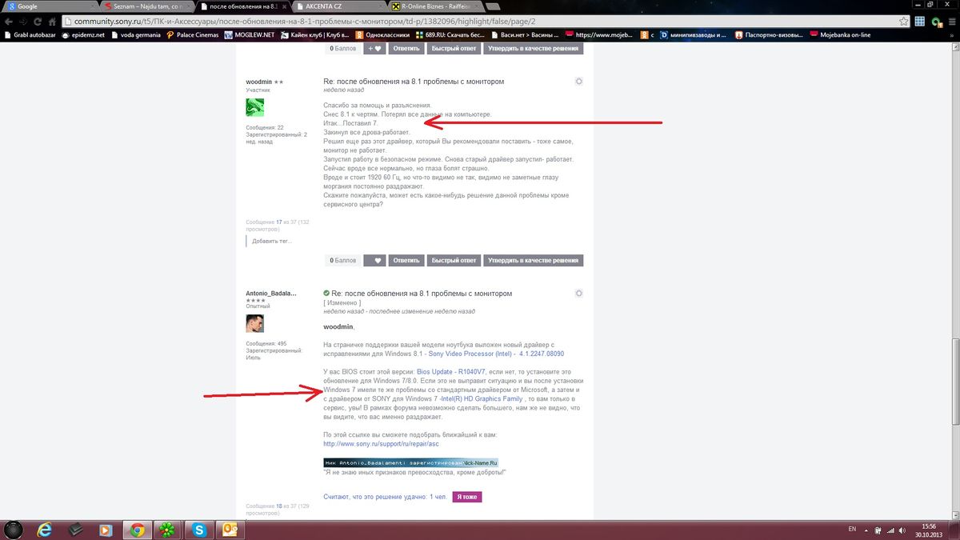This screenshot has width=960, height=540.
Task: Click the Chrome address bar URL
Action: click(320, 21)
